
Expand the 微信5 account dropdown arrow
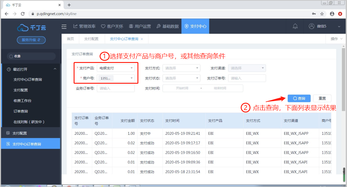pyautogui.click(x=339, y=27)
